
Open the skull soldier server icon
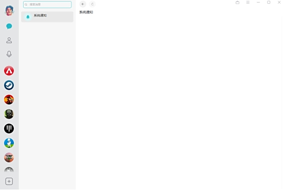pos(9,114)
